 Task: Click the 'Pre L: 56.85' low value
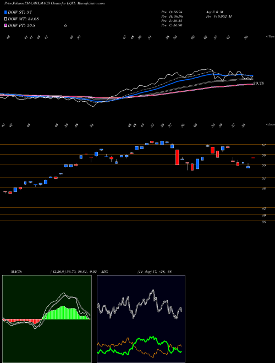click(x=172, y=20)
